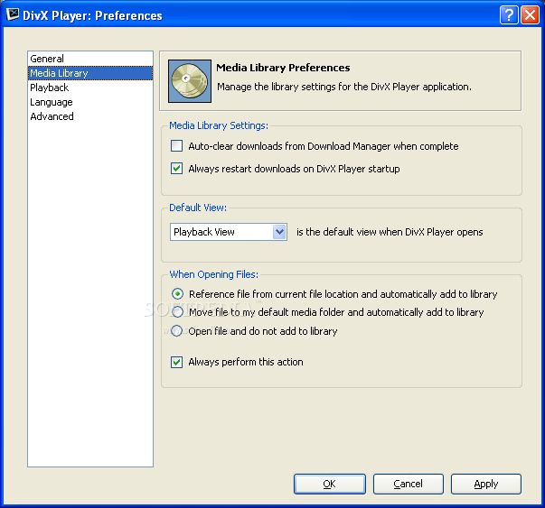This screenshot has height=508, width=545.
Task: Choose Move file to default media folder
Action: [177, 312]
